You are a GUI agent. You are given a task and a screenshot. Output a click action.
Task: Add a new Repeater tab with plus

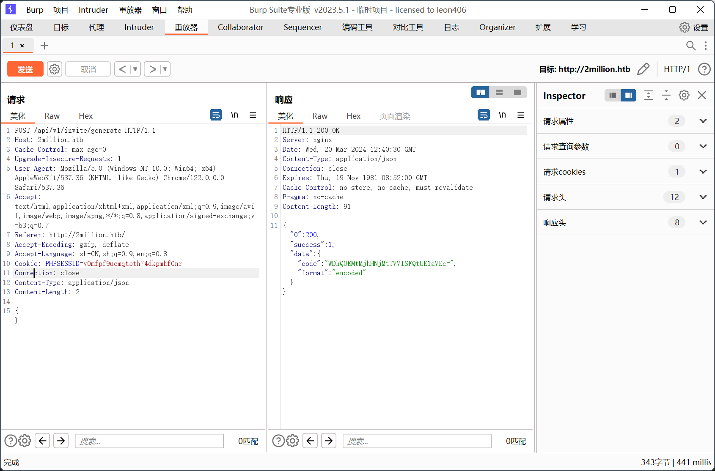pyautogui.click(x=44, y=46)
